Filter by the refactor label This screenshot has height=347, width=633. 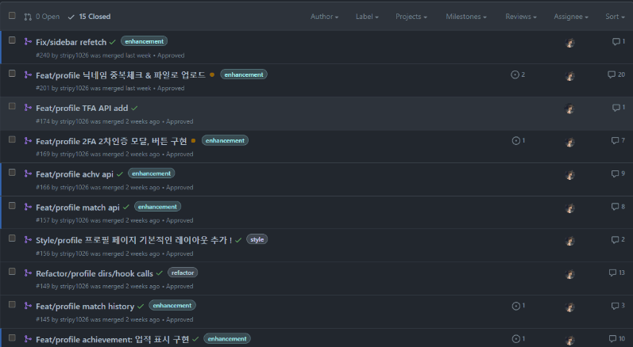(183, 273)
